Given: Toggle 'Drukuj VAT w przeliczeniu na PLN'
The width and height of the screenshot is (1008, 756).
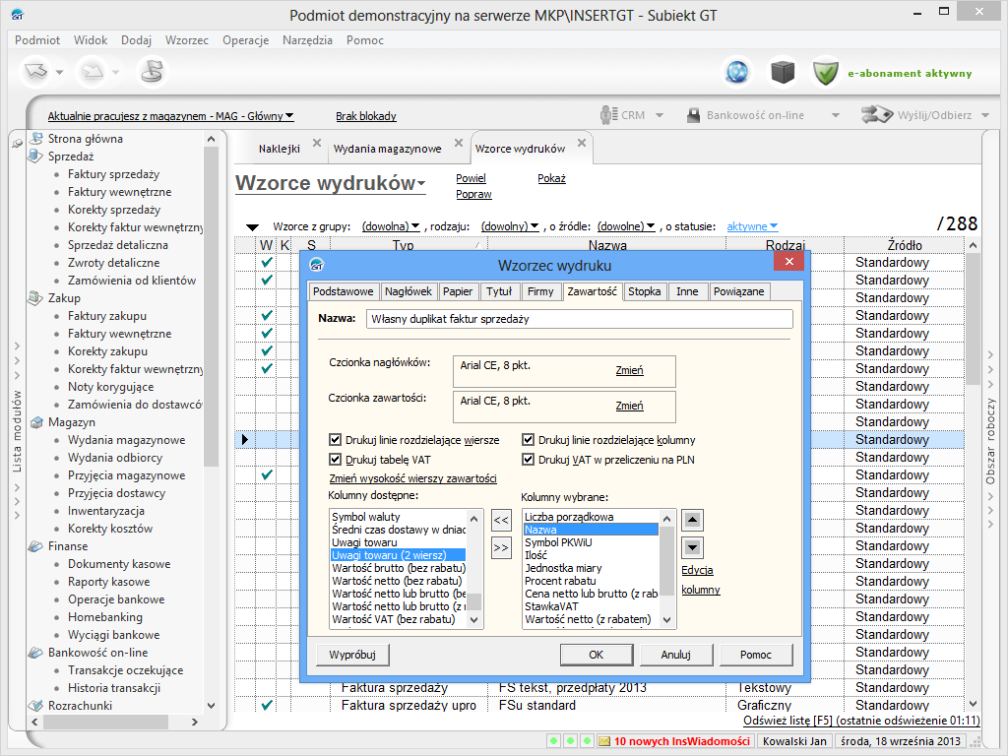Looking at the screenshot, I should pyautogui.click(x=529, y=460).
